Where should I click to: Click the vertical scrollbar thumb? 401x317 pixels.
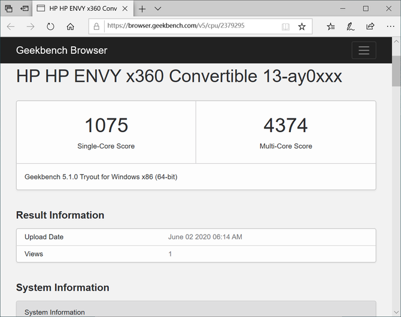[396, 71]
